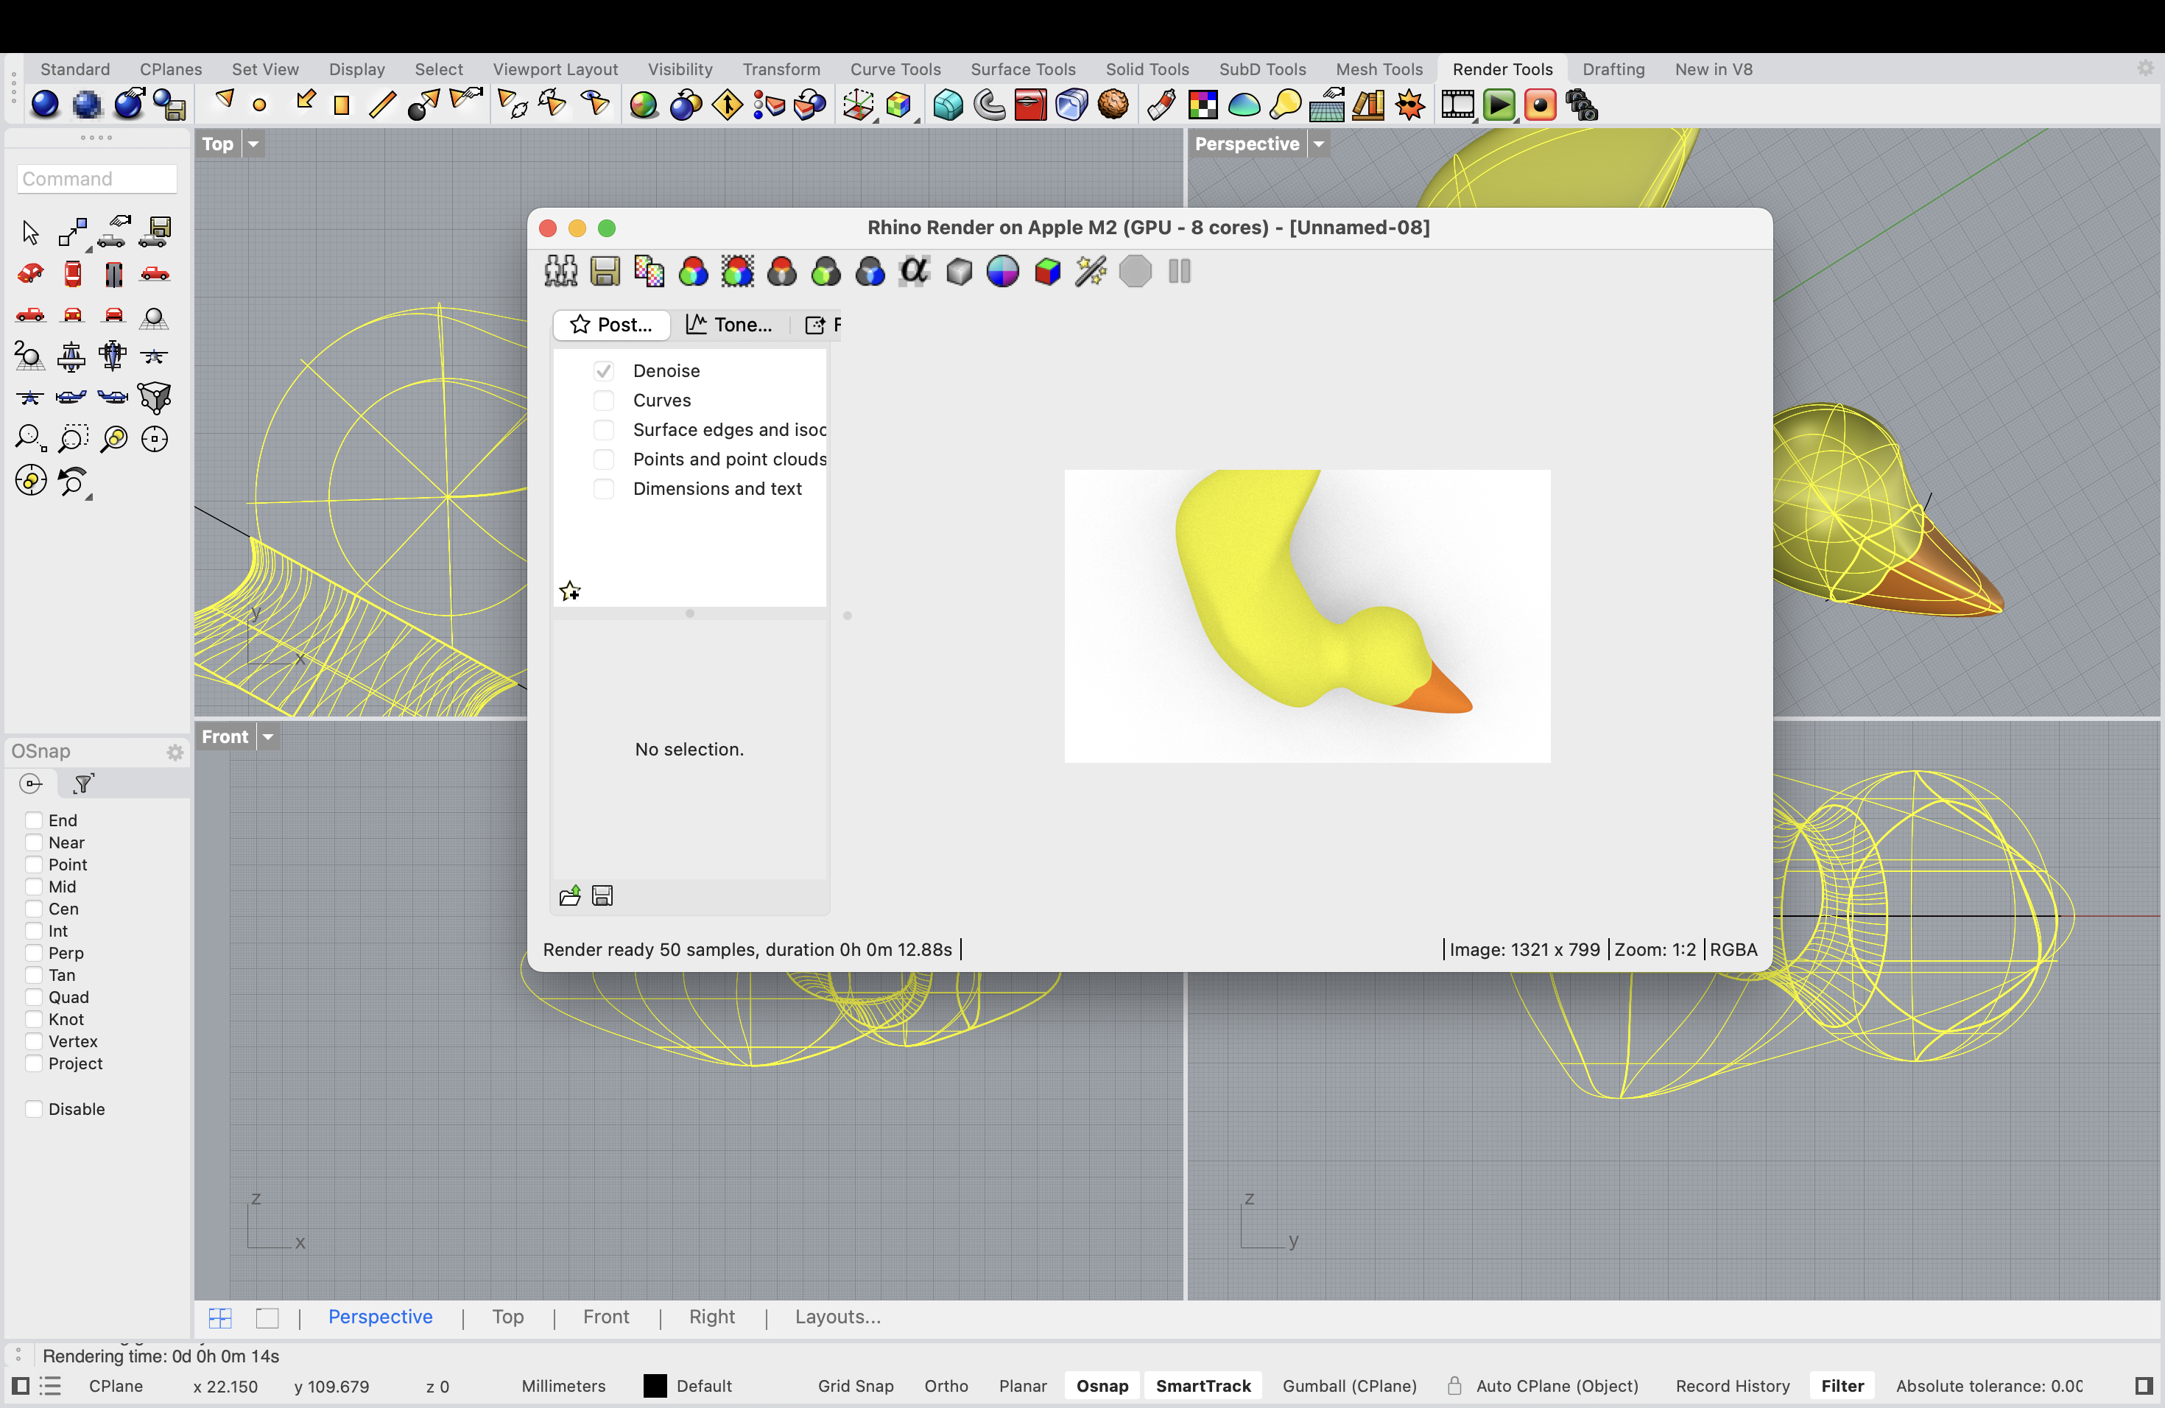The image size is (2165, 1408).
Task: Click the zoom window magnifier icon in sidebar
Action: (72, 440)
